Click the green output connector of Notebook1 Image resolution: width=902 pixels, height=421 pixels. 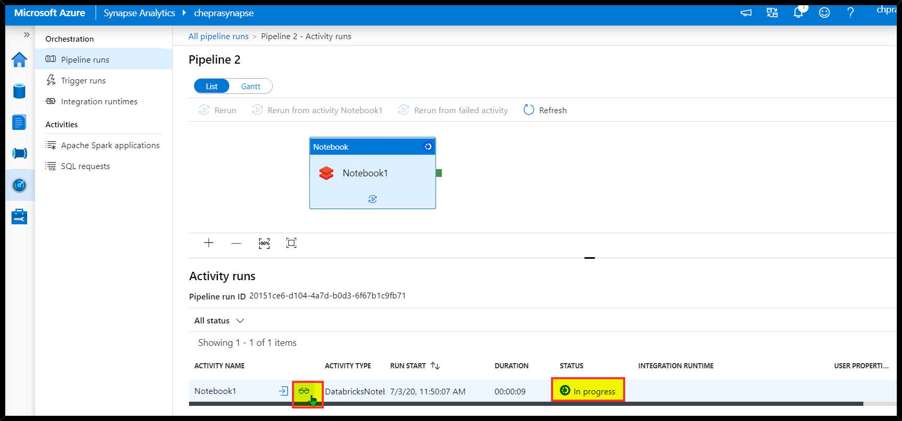click(439, 173)
